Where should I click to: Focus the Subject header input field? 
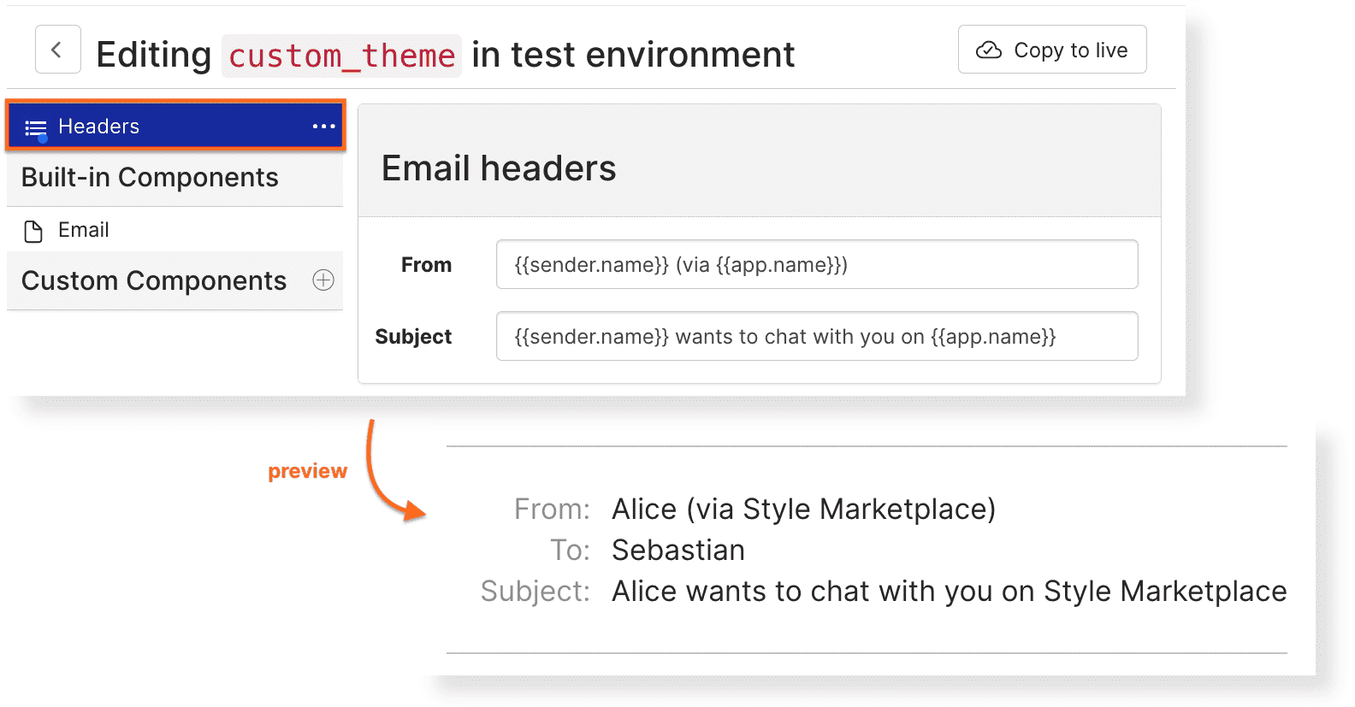pyautogui.click(x=816, y=337)
